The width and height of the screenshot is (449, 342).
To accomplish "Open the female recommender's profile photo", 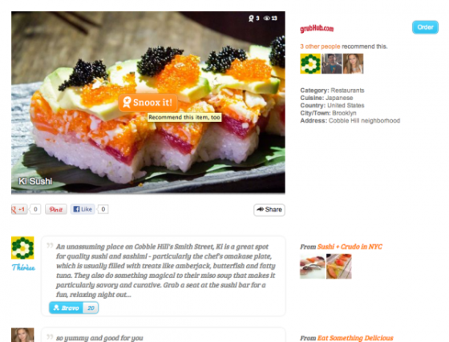I will [x=354, y=63].
